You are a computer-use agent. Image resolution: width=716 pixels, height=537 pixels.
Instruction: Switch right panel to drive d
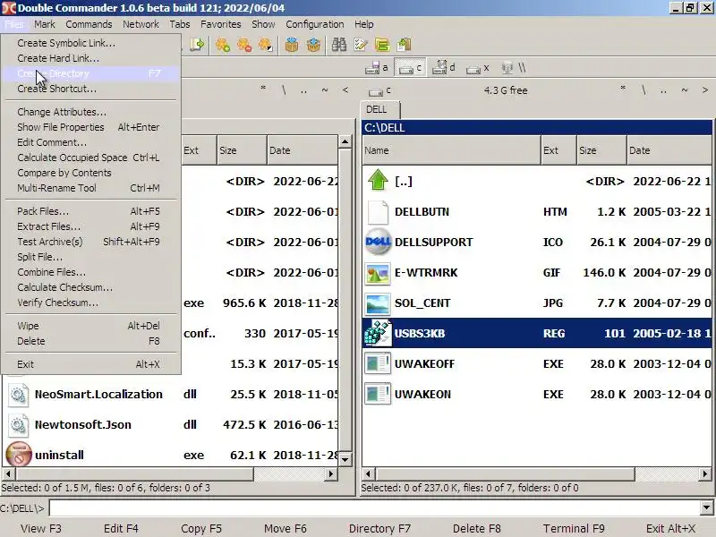(x=443, y=68)
